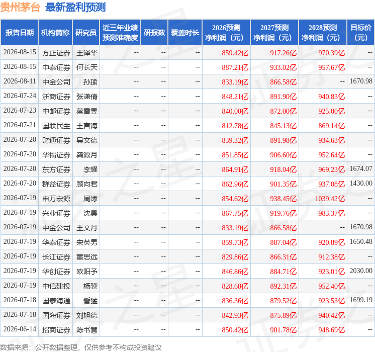Image resolution: width=375 pixels, height=352 pixels.
Task: Select analyst 刘旭德 cell
Action: [x=87, y=316]
